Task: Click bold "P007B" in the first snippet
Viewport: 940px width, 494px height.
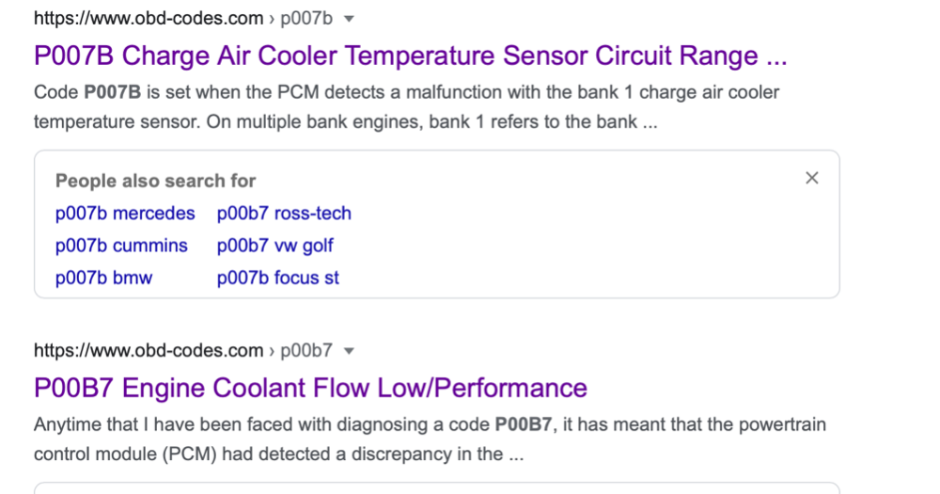Action: pos(111,93)
